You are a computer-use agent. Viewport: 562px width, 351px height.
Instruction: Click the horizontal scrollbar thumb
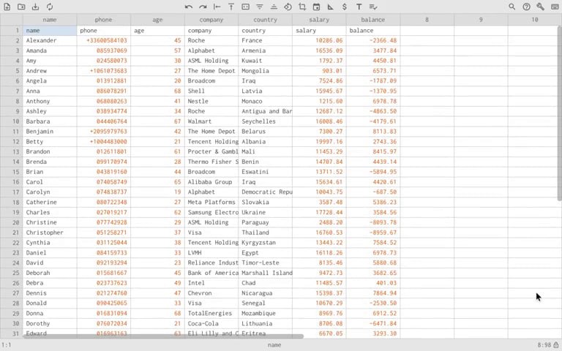point(163,336)
